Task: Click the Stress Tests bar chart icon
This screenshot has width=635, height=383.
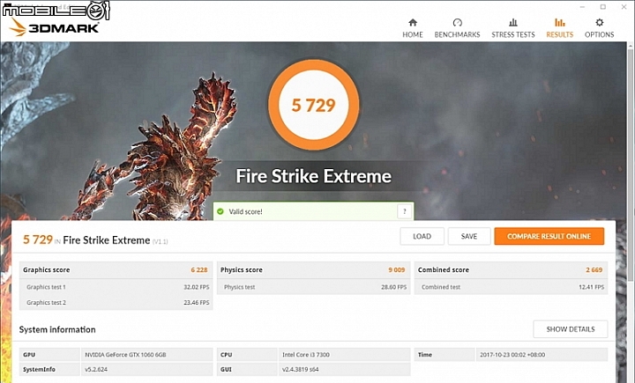Action: [x=513, y=22]
